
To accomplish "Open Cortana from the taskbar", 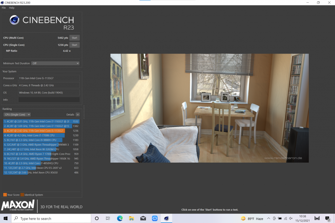I will coord(97,218).
